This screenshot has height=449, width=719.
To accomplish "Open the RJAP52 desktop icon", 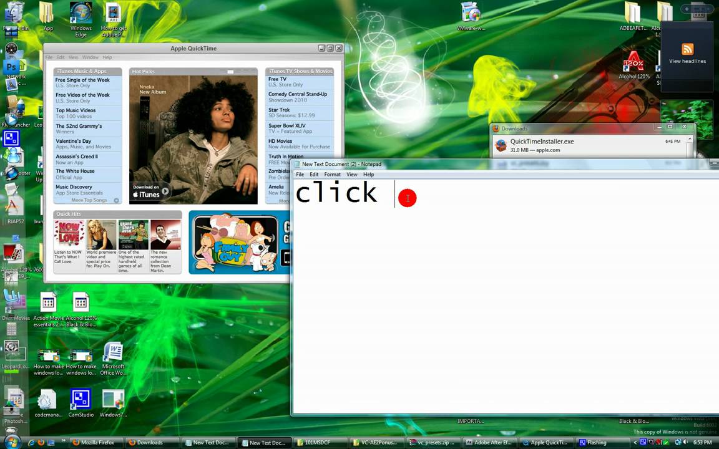I will pyautogui.click(x=14, y=207).
